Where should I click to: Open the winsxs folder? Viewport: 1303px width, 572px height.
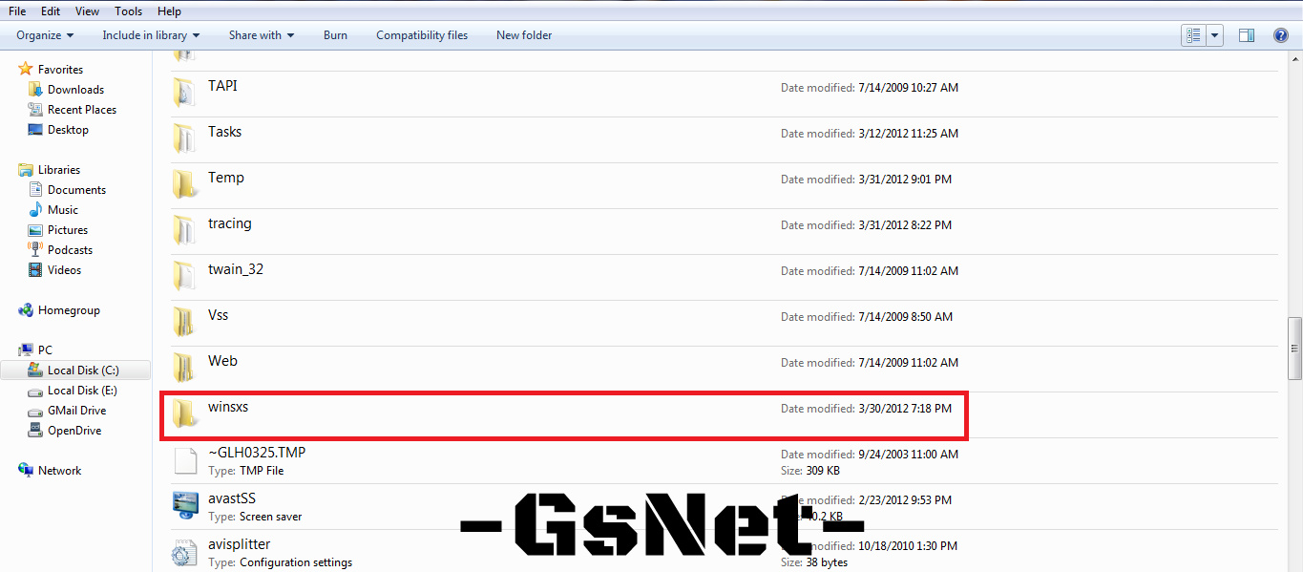(228, 407)
